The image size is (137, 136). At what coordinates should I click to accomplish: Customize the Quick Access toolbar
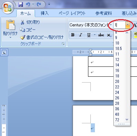point(49,4)
